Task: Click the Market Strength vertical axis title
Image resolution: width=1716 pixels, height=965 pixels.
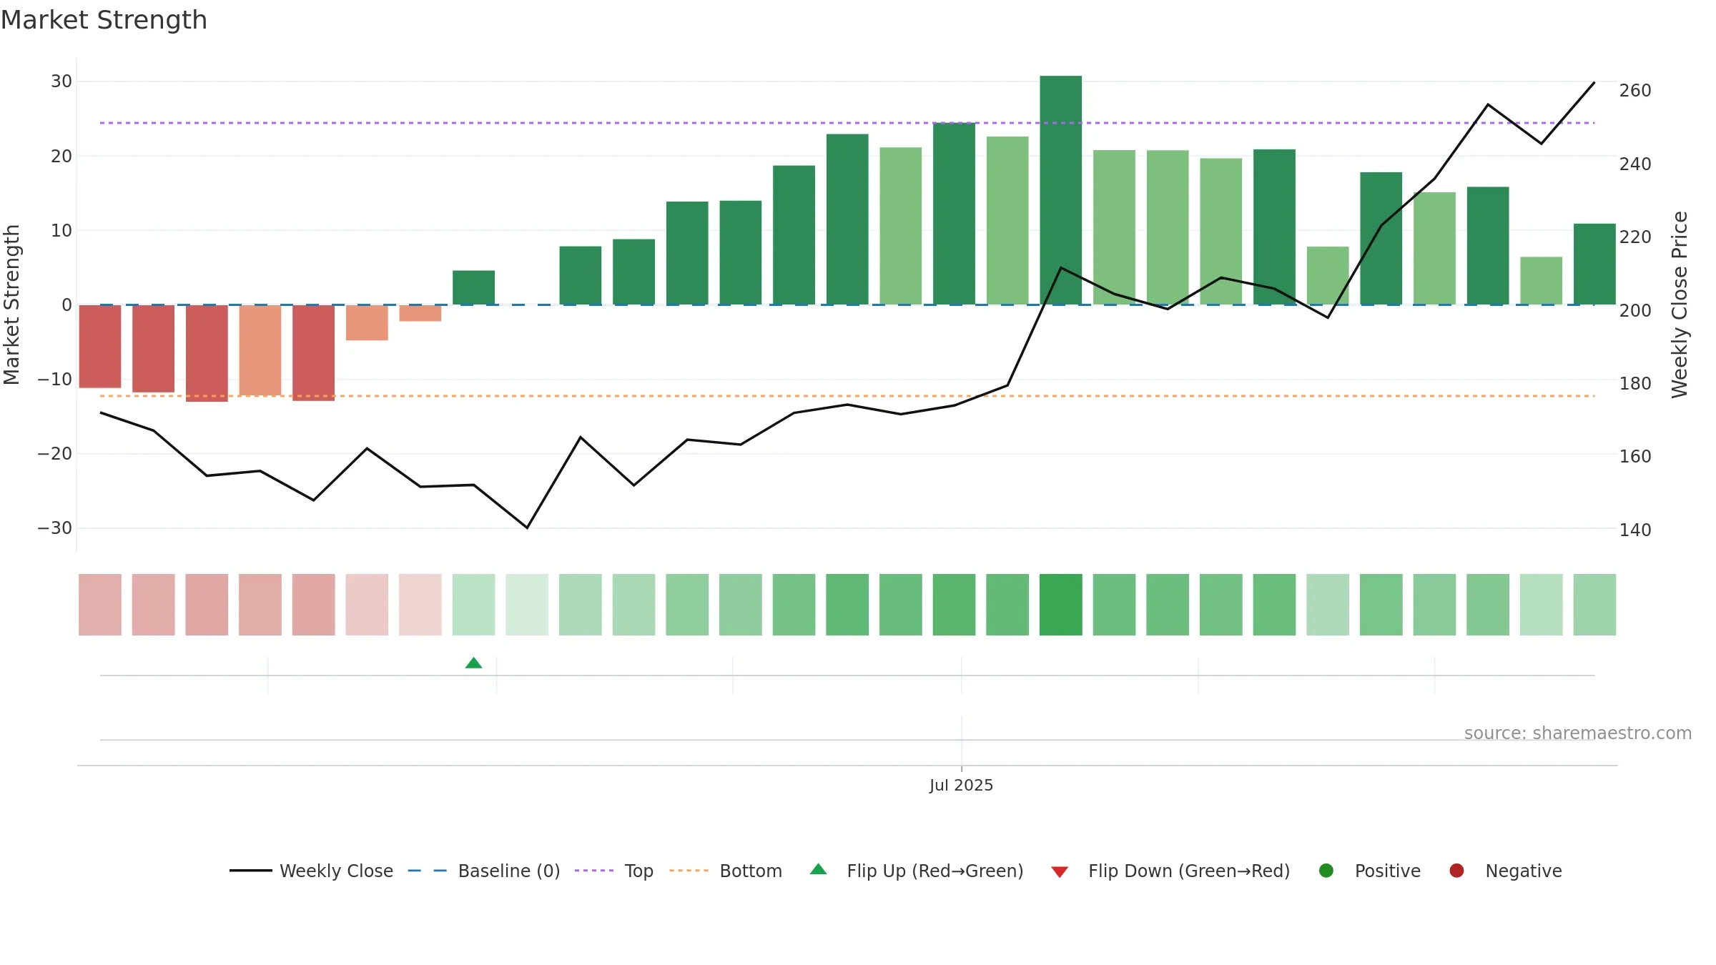Action: (x=11, y=305)
